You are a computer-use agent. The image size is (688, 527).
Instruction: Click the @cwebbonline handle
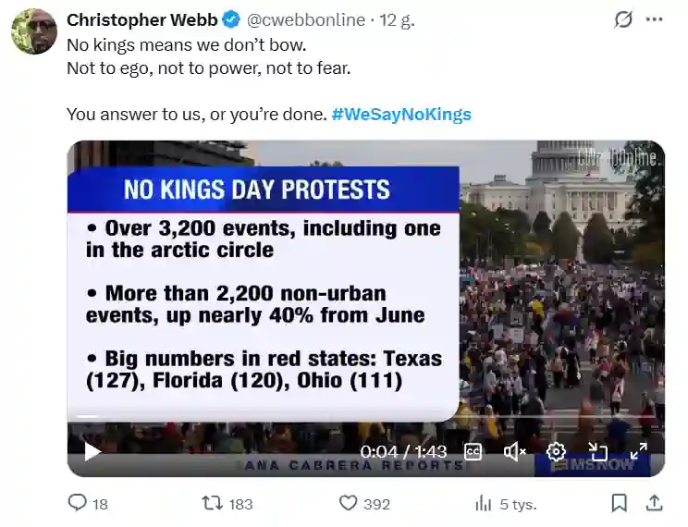(306, 19)
